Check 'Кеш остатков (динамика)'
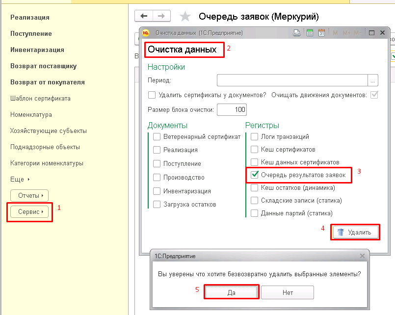This screenshot has width=395, height=315. pos(255,187)
